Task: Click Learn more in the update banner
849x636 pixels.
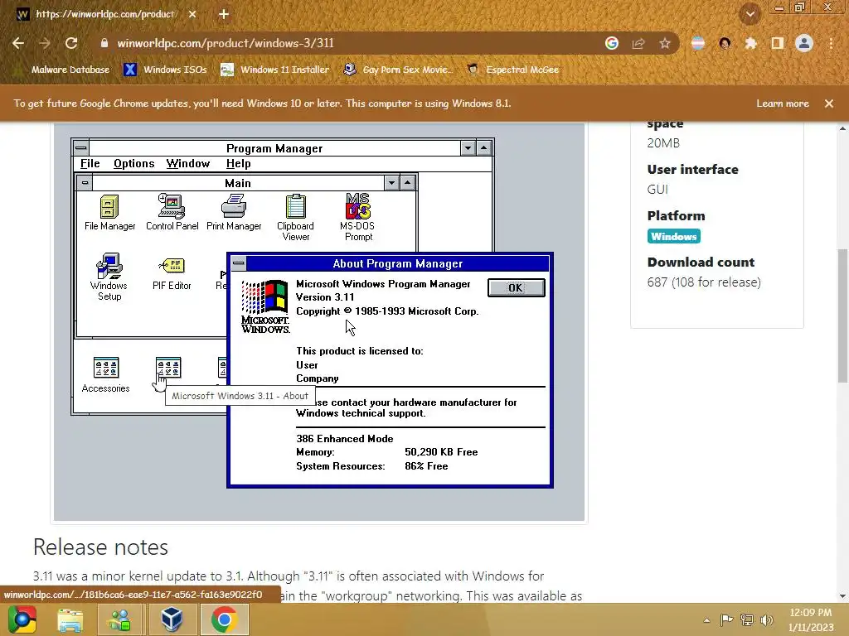Action: (783, 104)
